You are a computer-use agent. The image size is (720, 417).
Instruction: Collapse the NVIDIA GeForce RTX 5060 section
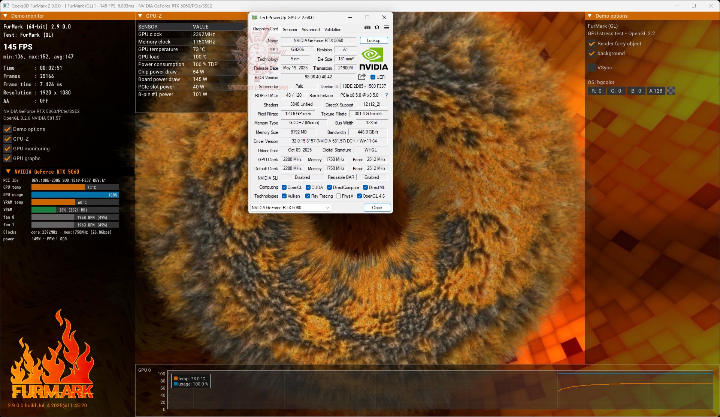(x=8, y=171)
